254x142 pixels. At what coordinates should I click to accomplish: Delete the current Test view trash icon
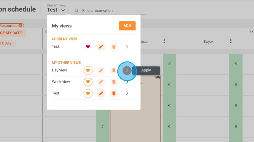click(114, 47)
